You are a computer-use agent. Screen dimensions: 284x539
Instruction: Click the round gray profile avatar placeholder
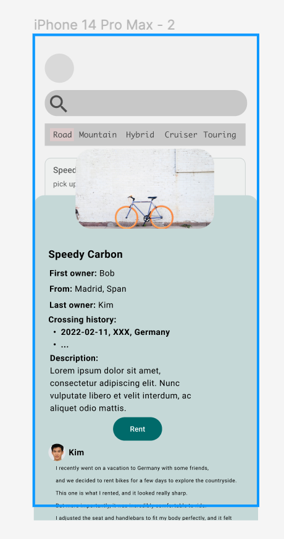(59, 68)
